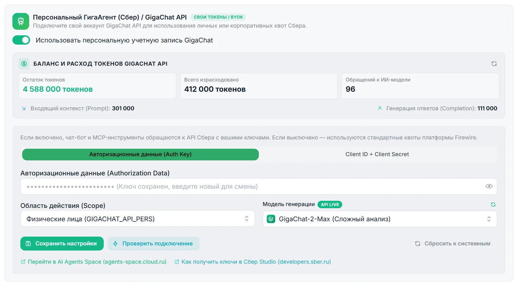Click the incoming Prompt context arrow icon
The height and width of the screenshot is (286, 518).
point(24,108)
